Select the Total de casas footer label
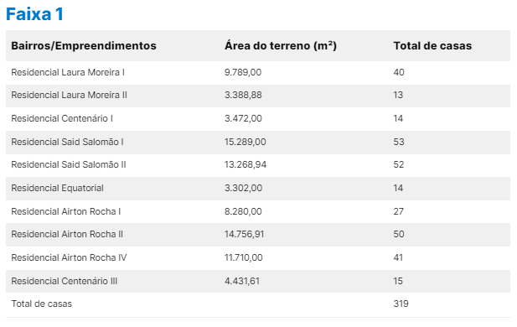 (42, 304)
